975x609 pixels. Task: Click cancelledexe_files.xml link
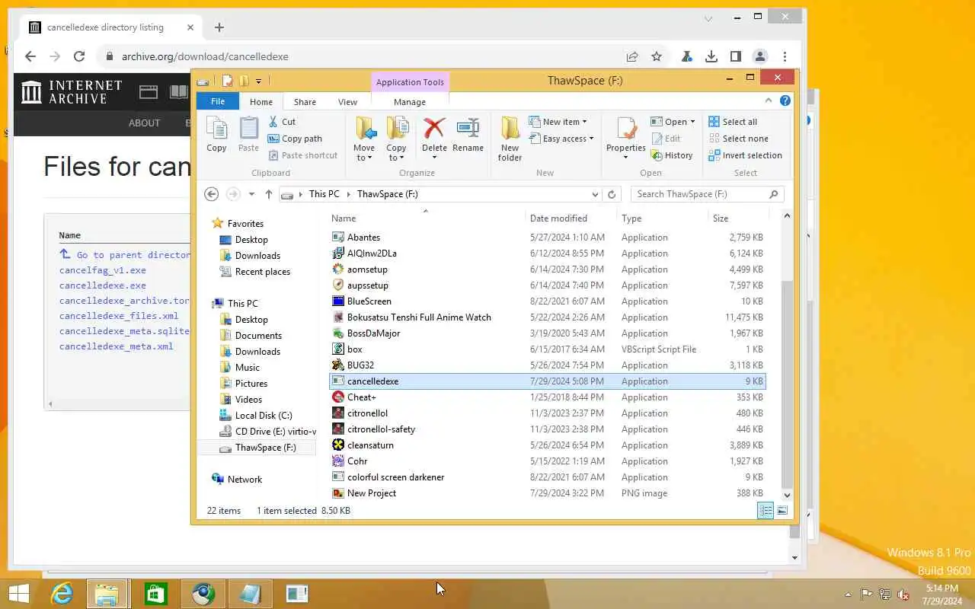tap(119, 316)
